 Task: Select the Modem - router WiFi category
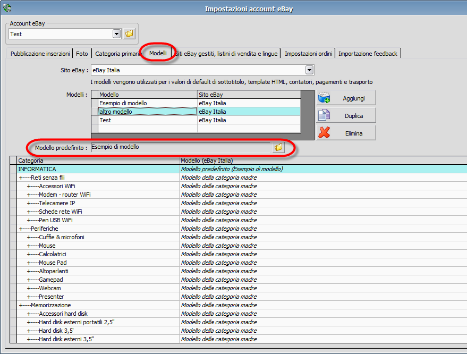98,195
